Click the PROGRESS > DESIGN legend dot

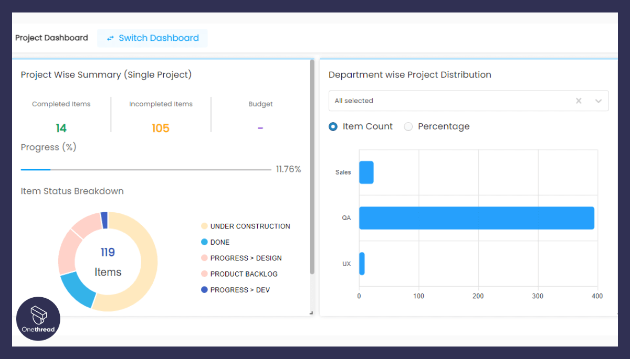[x=205, y=258]
